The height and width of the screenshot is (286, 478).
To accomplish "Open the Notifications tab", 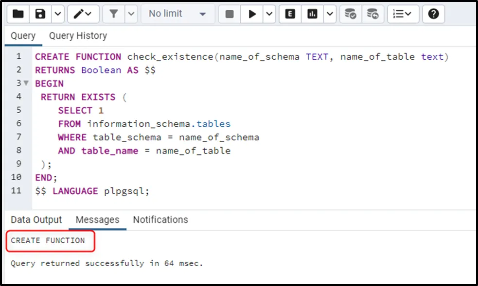I will 160,220.
